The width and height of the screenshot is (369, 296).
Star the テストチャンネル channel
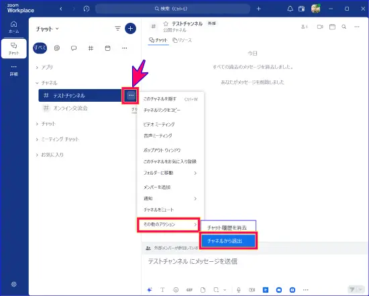(166, 23)
